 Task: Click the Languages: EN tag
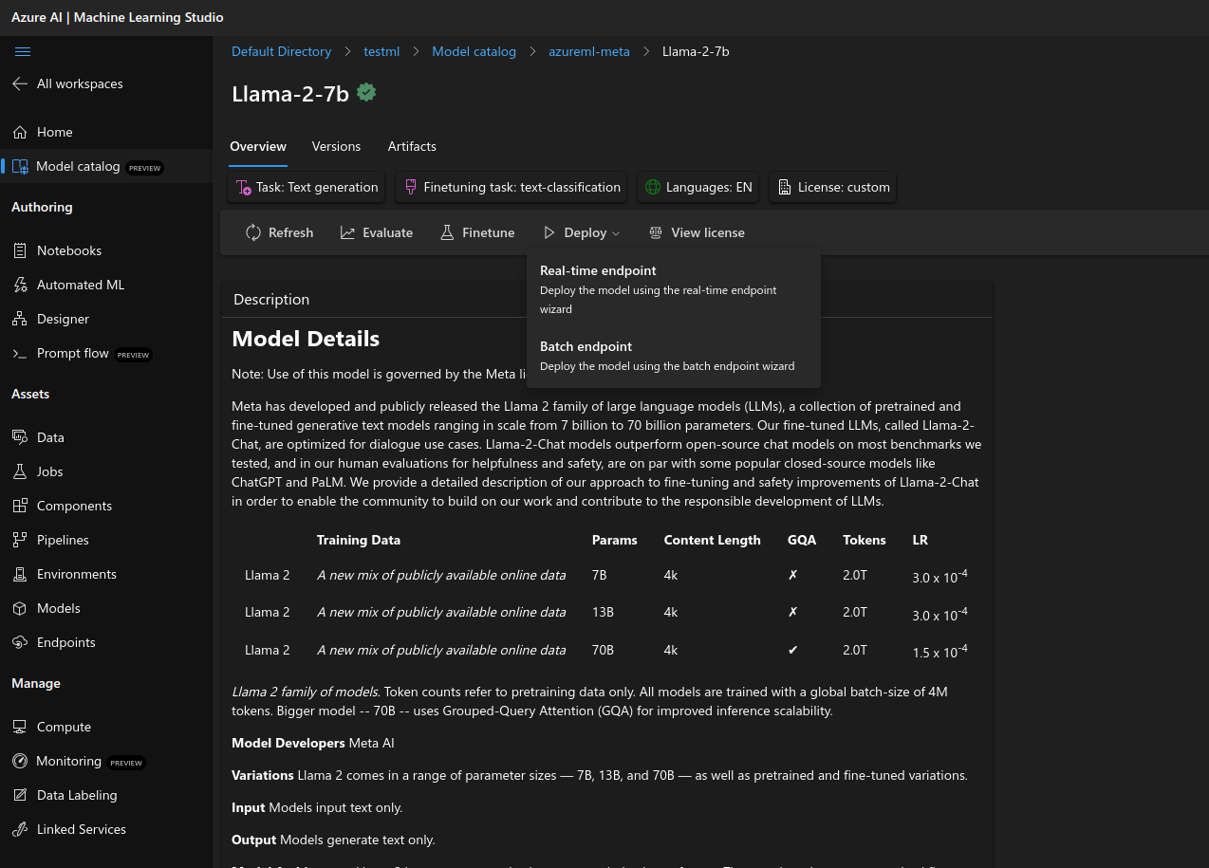click(698, 187)
